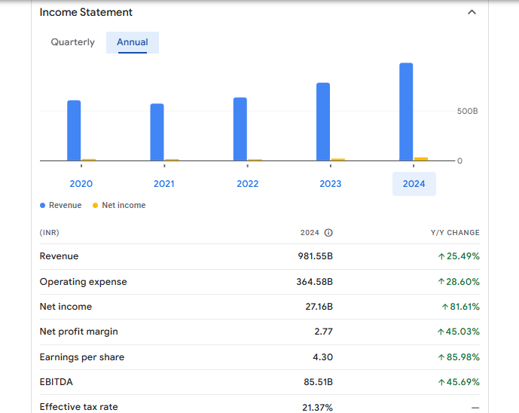Viewport: 519px width, 413px height.
Task: Click the (INR) currency header
Action: (49, 232)
